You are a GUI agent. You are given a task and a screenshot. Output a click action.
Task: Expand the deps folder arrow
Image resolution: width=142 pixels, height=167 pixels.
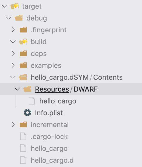click(13, 53)
